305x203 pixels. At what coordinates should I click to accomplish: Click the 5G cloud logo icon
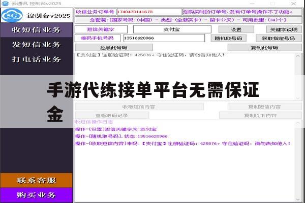click(x=12, y=15)
